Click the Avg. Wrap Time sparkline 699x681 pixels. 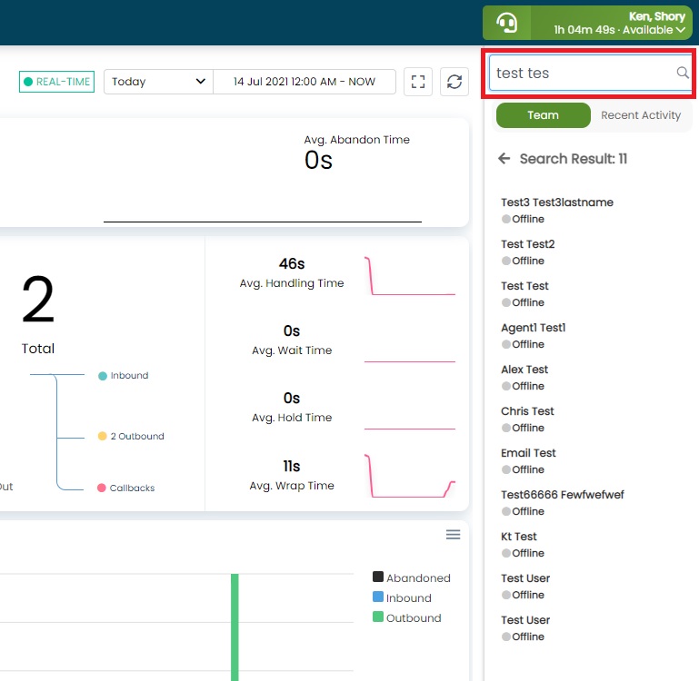click(x=410, y=476)
